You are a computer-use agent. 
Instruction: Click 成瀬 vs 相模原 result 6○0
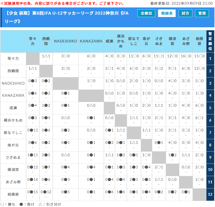click(x=200, y=106)
